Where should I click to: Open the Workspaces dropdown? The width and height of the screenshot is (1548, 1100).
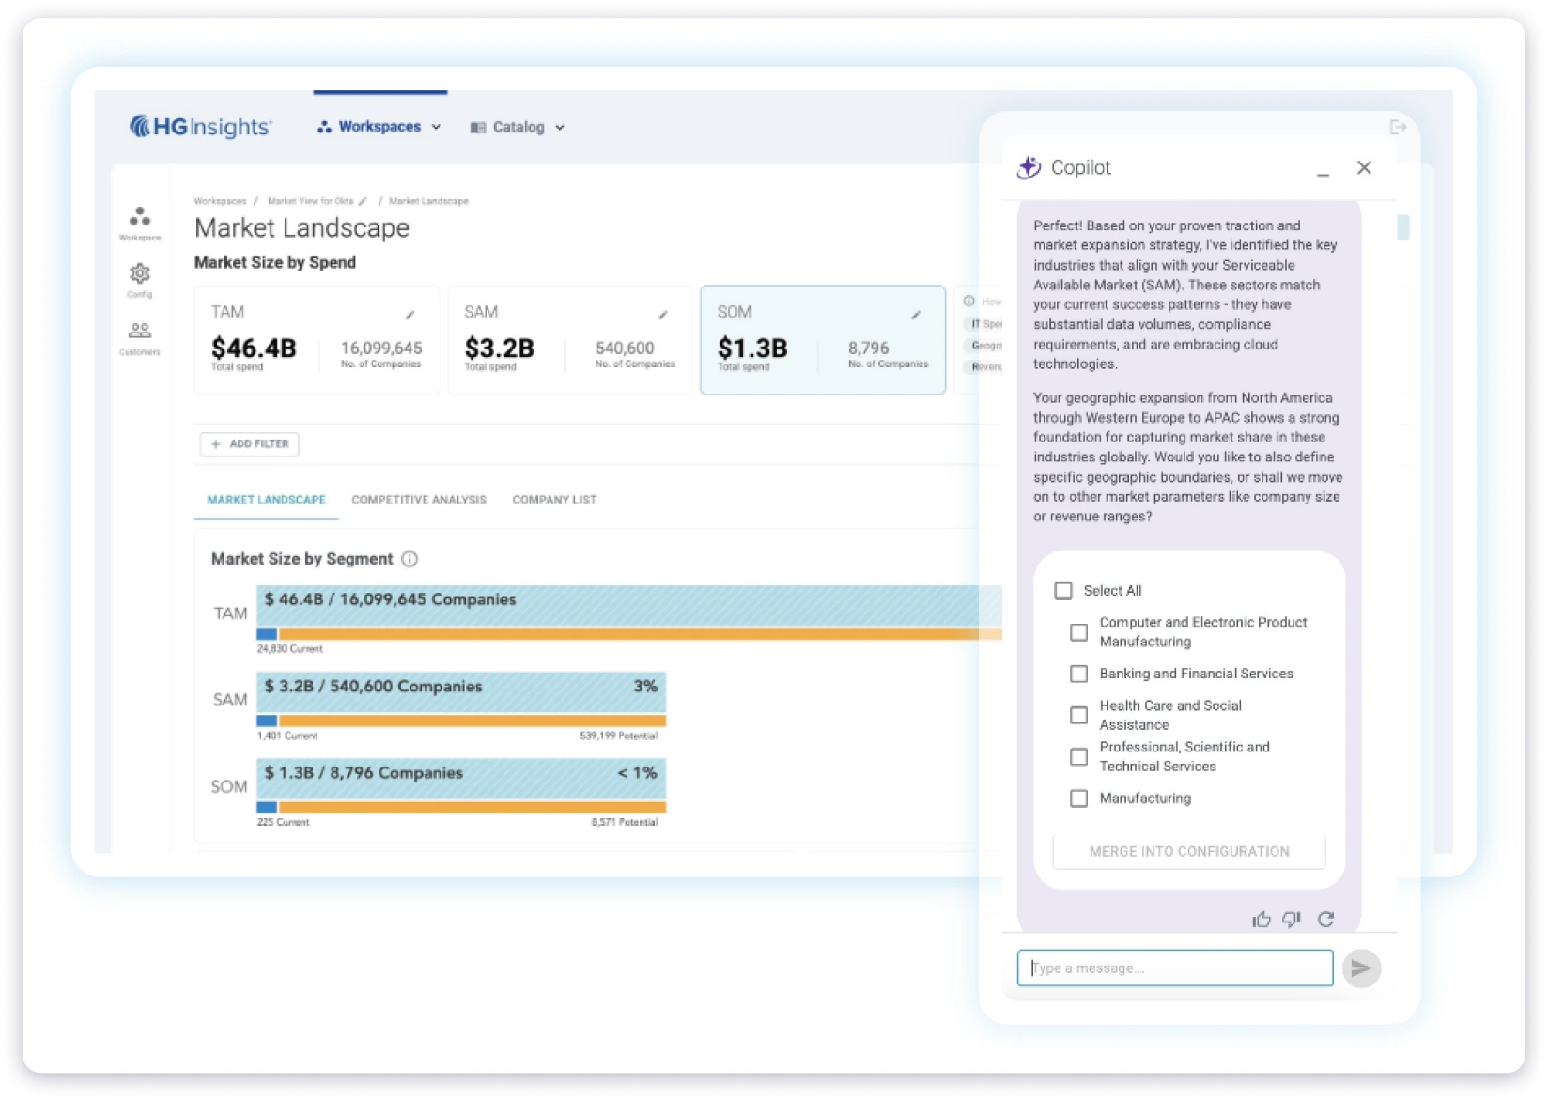[x=379, y=126]
